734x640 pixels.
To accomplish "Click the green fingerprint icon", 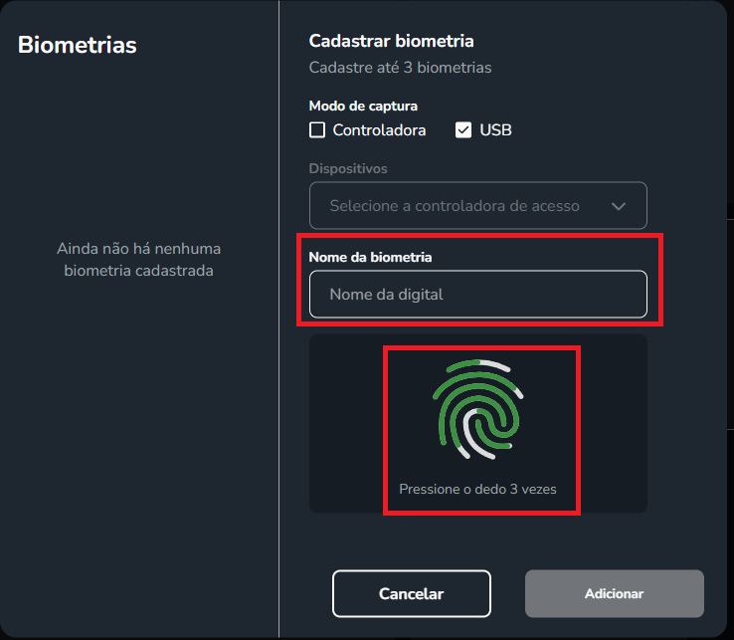I will 478,409.
